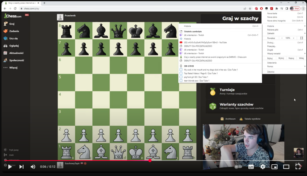This screenshot has width=307, height=176.
Task: Switch the video to miniplayer
Action: [274, 167]
